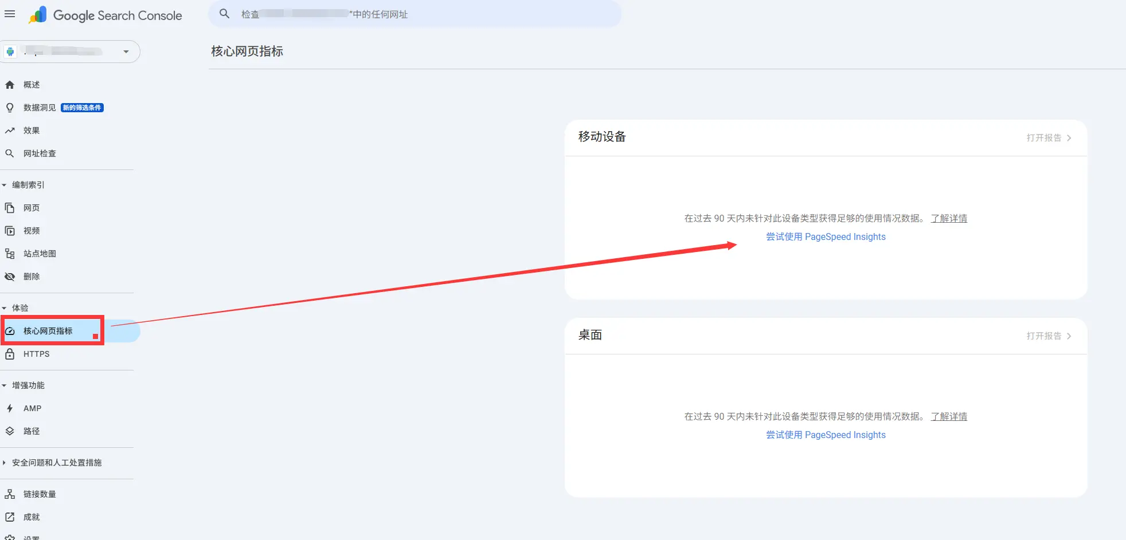Expand the 安全问题和人工处置措施 section
1126x540 pixels.
point(5,463)
